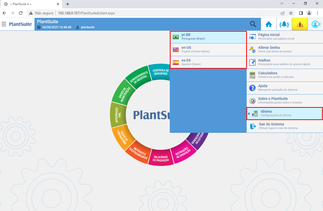This screenshot has width=323, height=211.
Task: Click the Brazil flag icon
Action: pos(176,37)
